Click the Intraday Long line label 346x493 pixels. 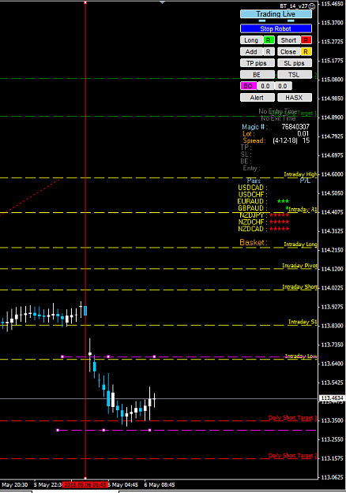point(300,245)
